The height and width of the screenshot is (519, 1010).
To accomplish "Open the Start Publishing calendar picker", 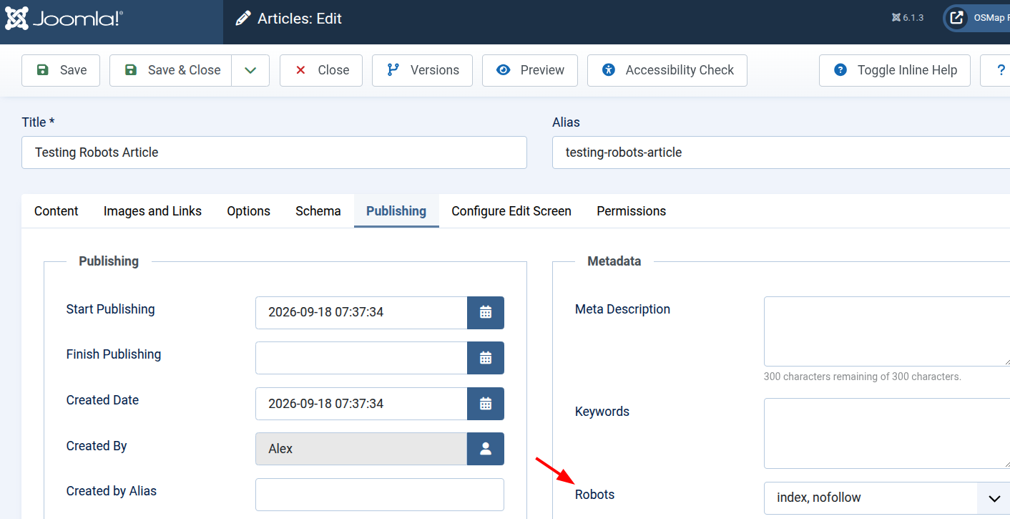I will [x=486, y=313].
